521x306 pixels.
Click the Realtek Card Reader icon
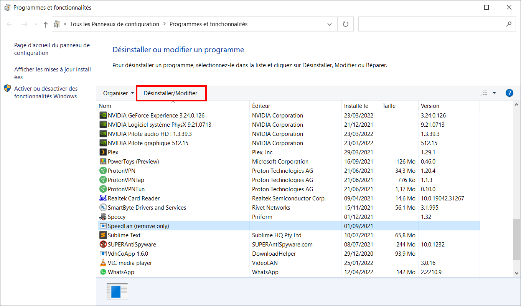tap(103, 198)
